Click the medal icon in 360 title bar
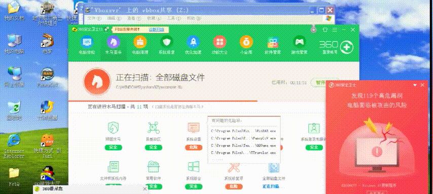 (x=313, y=29)
